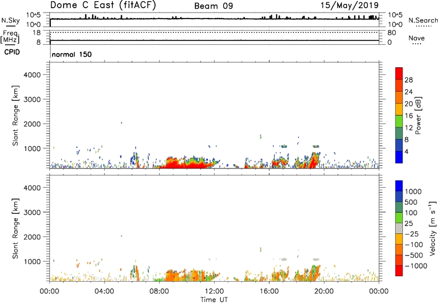Screen dimensions: 438x303
Task: Select "24" on the Power colorbar
Action: pyautogui.click(x=408, y=92)
